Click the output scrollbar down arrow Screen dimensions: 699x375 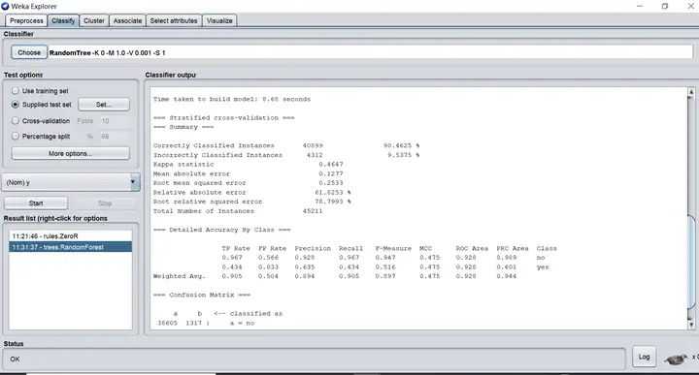pyautogui.click(x=691, y=325)
